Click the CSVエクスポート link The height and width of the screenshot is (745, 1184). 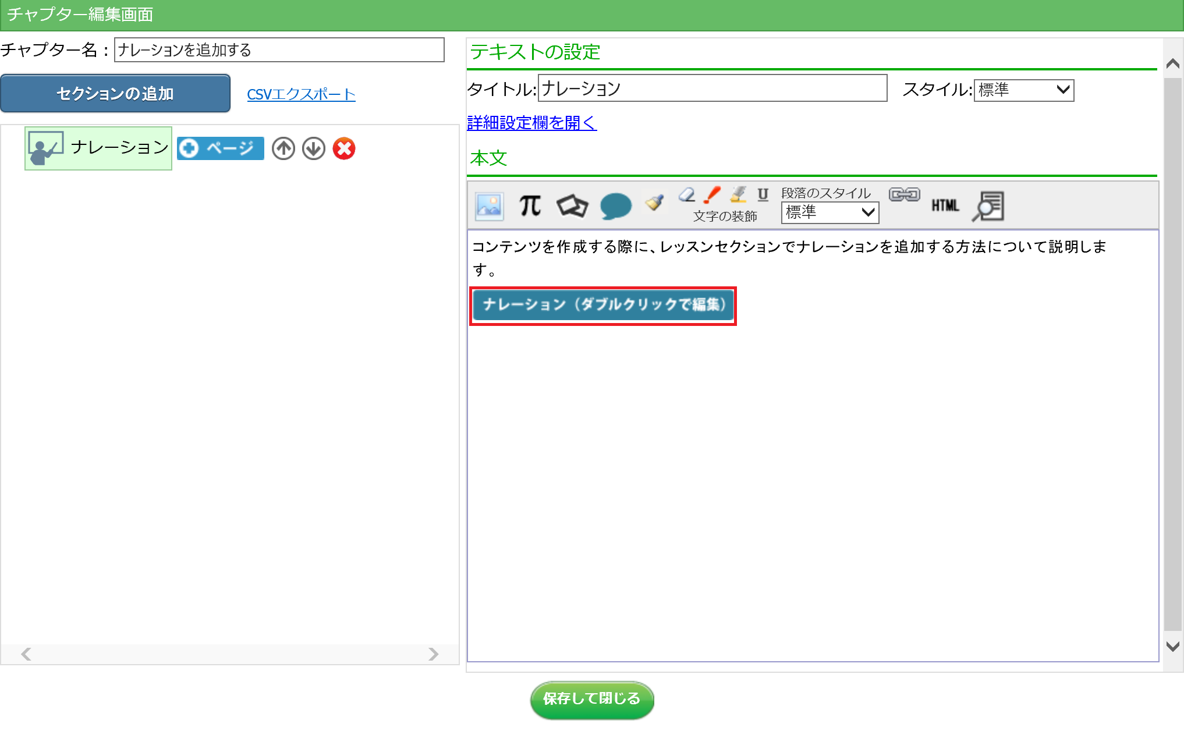tap(301, 94)
